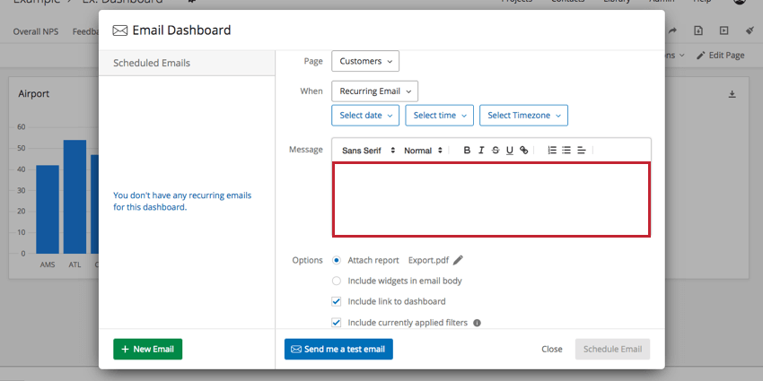
Task: Underline the message text
Action: [510, 151]
